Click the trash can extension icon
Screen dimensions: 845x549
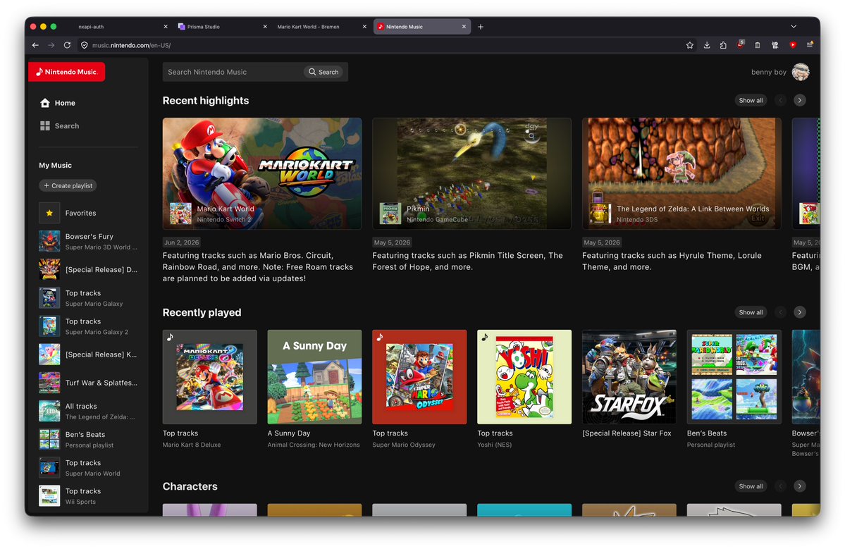pos(757,45)
